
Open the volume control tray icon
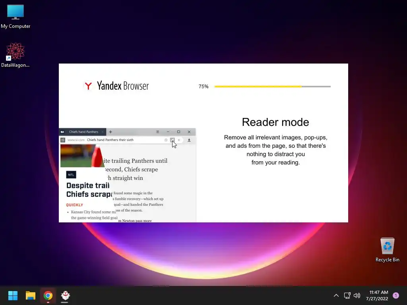pos(357,295)
